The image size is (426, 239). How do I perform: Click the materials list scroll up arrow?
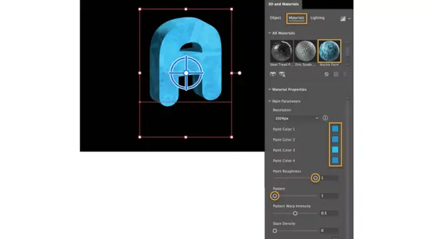(347, 42)
